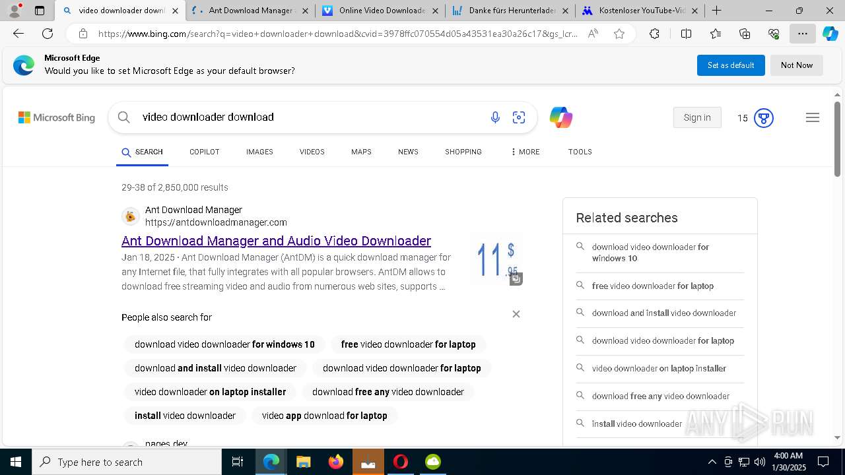This screenshot has width=845, height=475.
Task: Dismiss default browser prompt with Not Now
Action: [797, 65]
